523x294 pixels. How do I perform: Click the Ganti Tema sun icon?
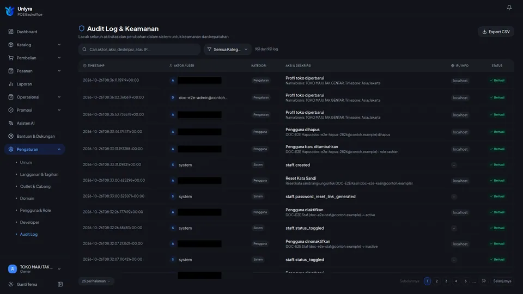(11, 284)
